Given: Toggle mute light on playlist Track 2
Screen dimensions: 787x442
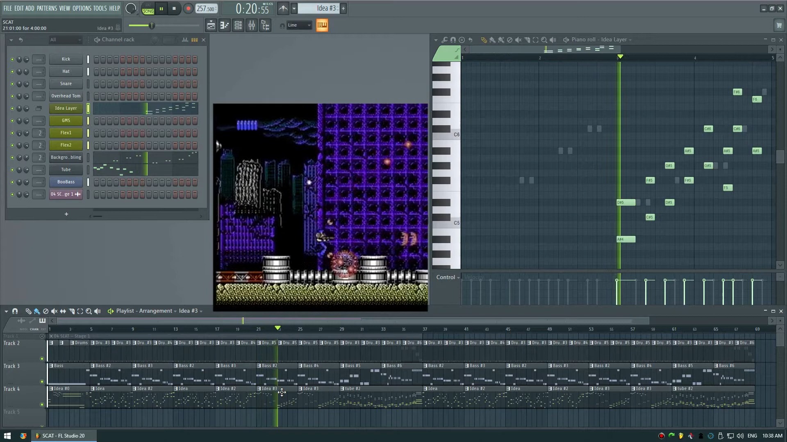Looking at the screenshot, I should tap(42, 359).
